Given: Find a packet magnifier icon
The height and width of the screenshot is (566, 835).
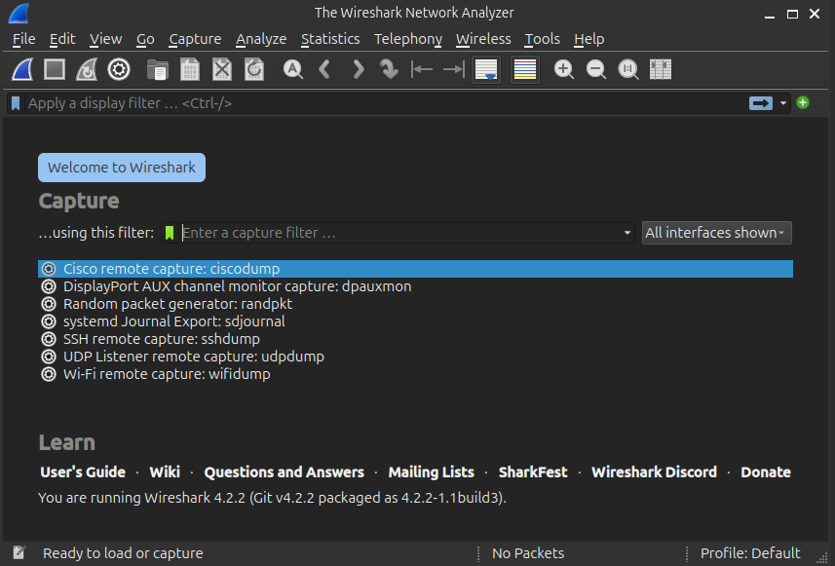Looking at the screenshot, I should [293, 69].
